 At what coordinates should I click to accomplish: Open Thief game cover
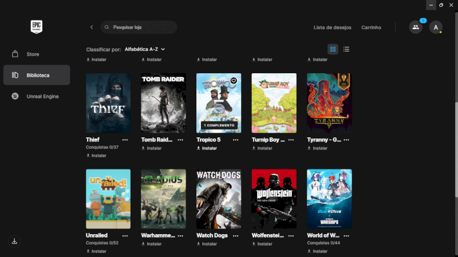pos(108,103)
